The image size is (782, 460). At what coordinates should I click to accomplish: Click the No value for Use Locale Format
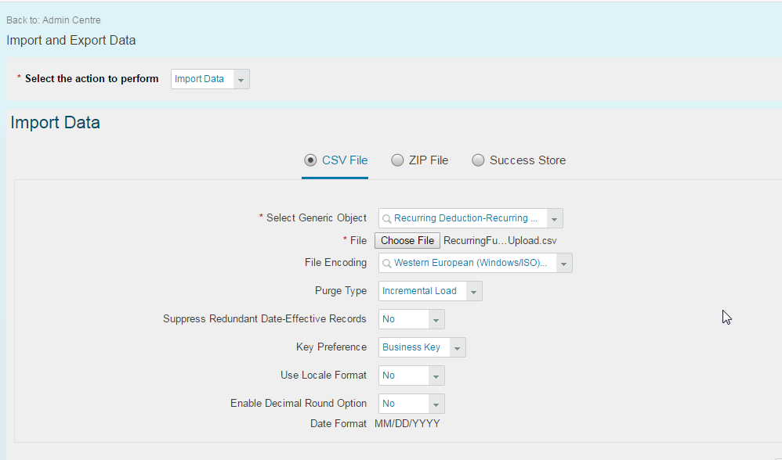pos(389,376)
